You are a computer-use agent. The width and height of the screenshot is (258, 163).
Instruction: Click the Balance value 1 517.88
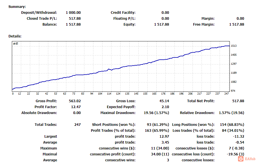pyautogui.click(x=73, y=24)
